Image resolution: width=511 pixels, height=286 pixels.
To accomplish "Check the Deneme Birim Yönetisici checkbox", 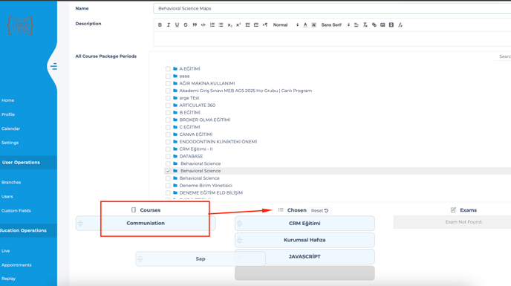I will pos(168,186).
